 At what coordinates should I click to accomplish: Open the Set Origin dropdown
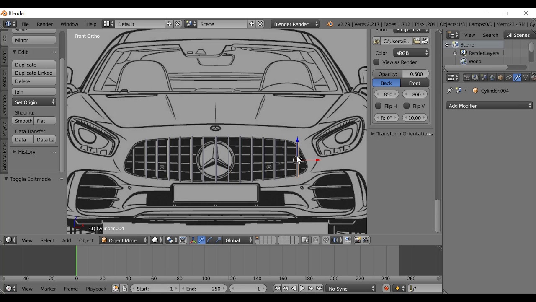coord(34,102)
